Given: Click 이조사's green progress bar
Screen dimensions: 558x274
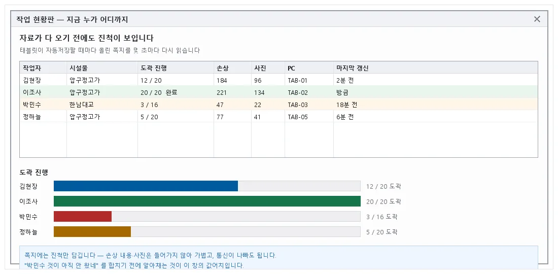Looking at the screenshot, I should point(207,201).
